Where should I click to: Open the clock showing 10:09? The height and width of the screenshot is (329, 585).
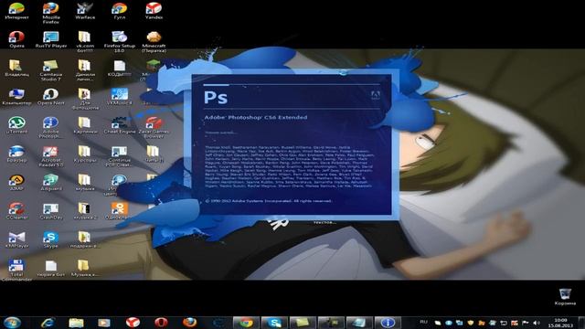[560, 323]
